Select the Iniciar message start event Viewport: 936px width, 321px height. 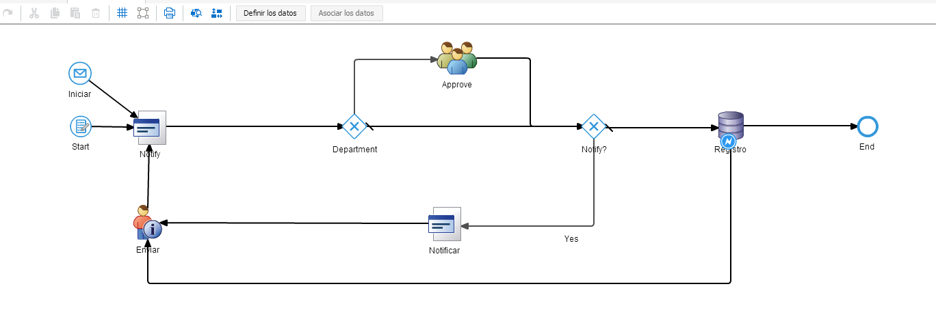coord(80,73)
